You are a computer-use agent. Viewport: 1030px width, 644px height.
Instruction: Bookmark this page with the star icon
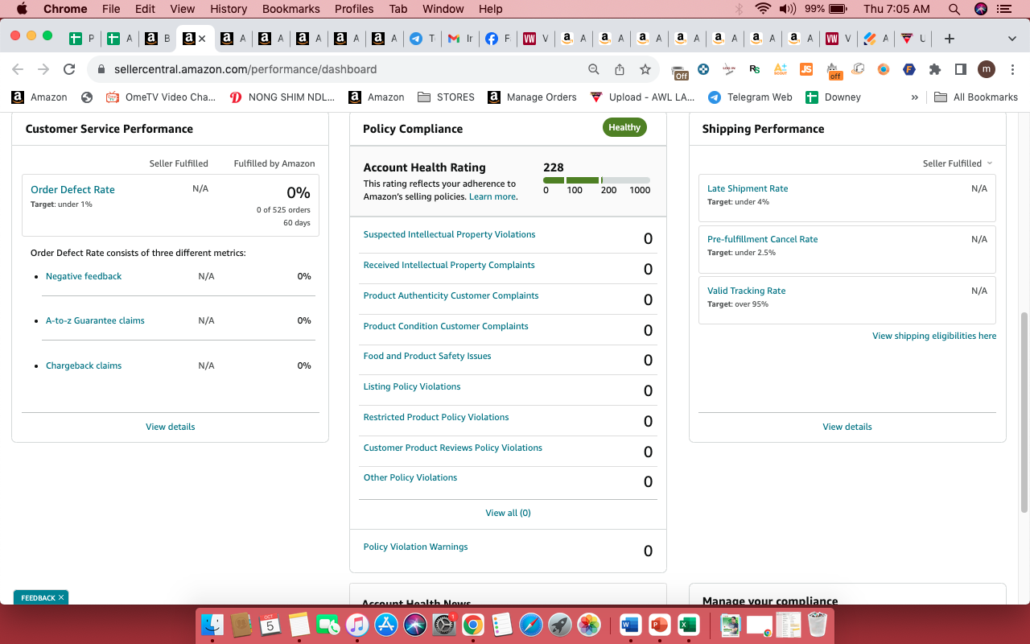pyautogui.click(x=645, y=69)
